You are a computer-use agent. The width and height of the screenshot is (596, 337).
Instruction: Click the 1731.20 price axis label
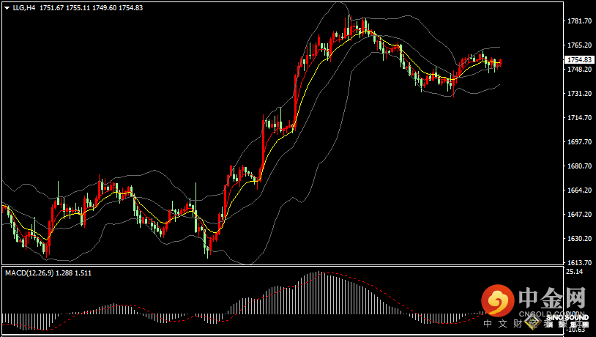(x=578, y=94)
